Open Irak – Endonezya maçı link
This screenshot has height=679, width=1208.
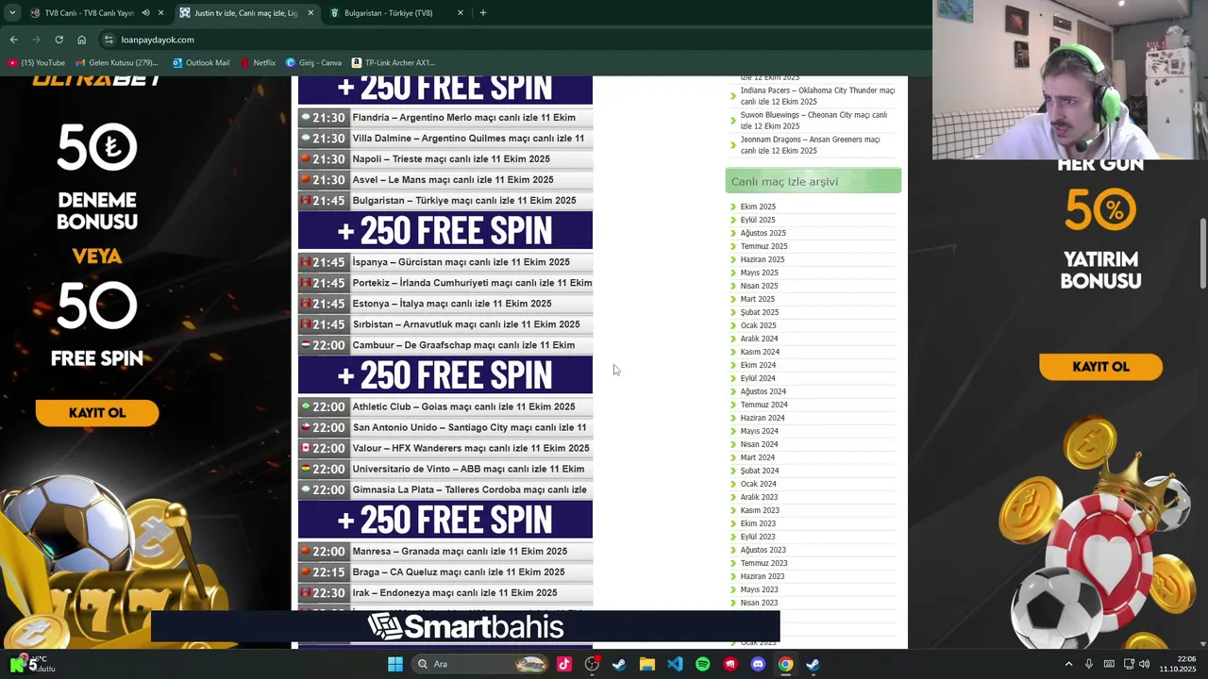[x=455, y=593]
